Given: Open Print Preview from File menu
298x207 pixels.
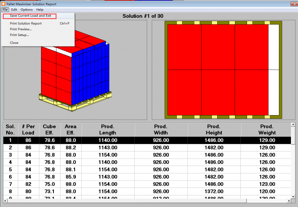Looking at the screenshot, I should coord(21,29).
